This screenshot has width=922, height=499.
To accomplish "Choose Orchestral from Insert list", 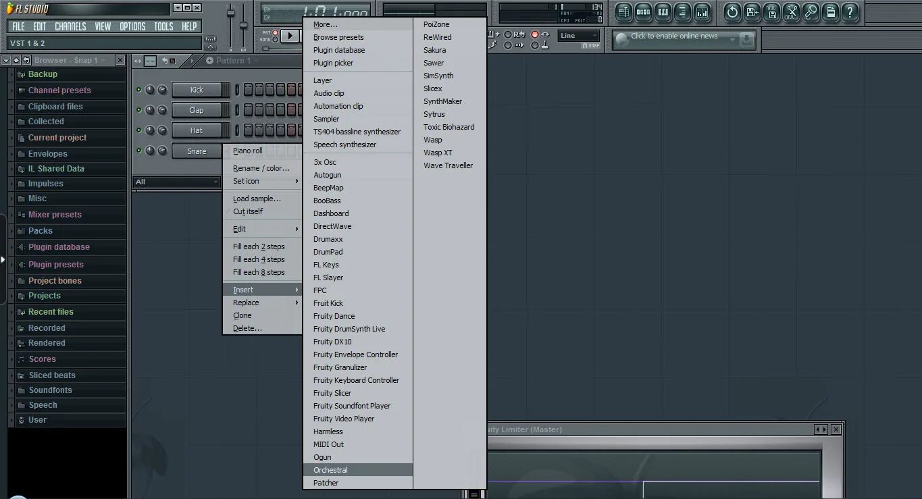I will click(x=358, y=470).
